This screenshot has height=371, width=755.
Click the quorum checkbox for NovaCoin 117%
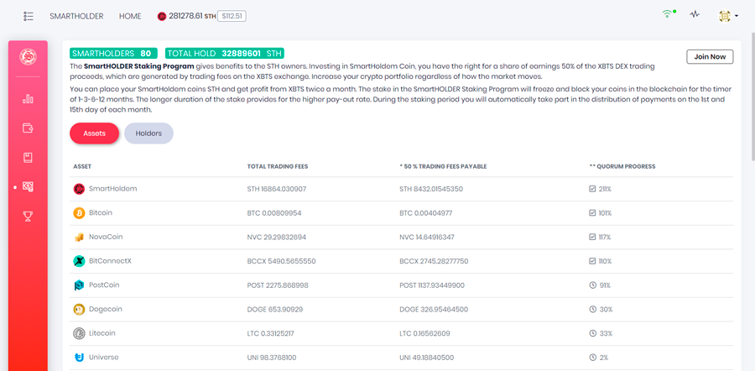593,237
